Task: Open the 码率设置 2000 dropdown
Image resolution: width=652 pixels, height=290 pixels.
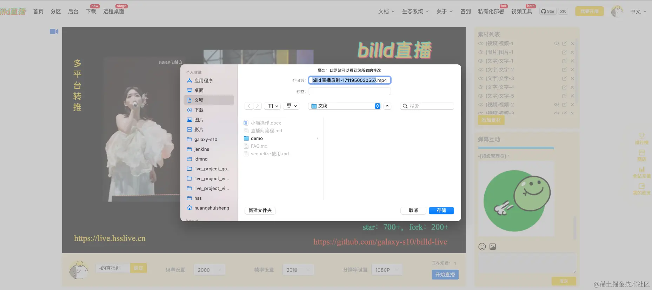Action: [x=209, y=270]
